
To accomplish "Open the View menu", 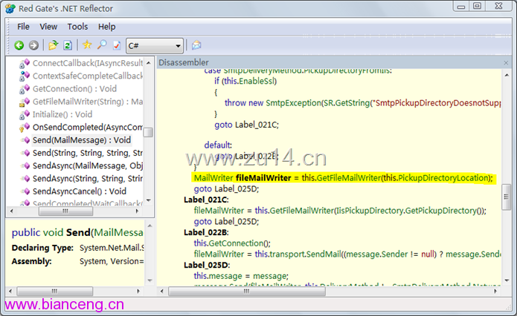I will pyautogui.click(x=48, y=27).
